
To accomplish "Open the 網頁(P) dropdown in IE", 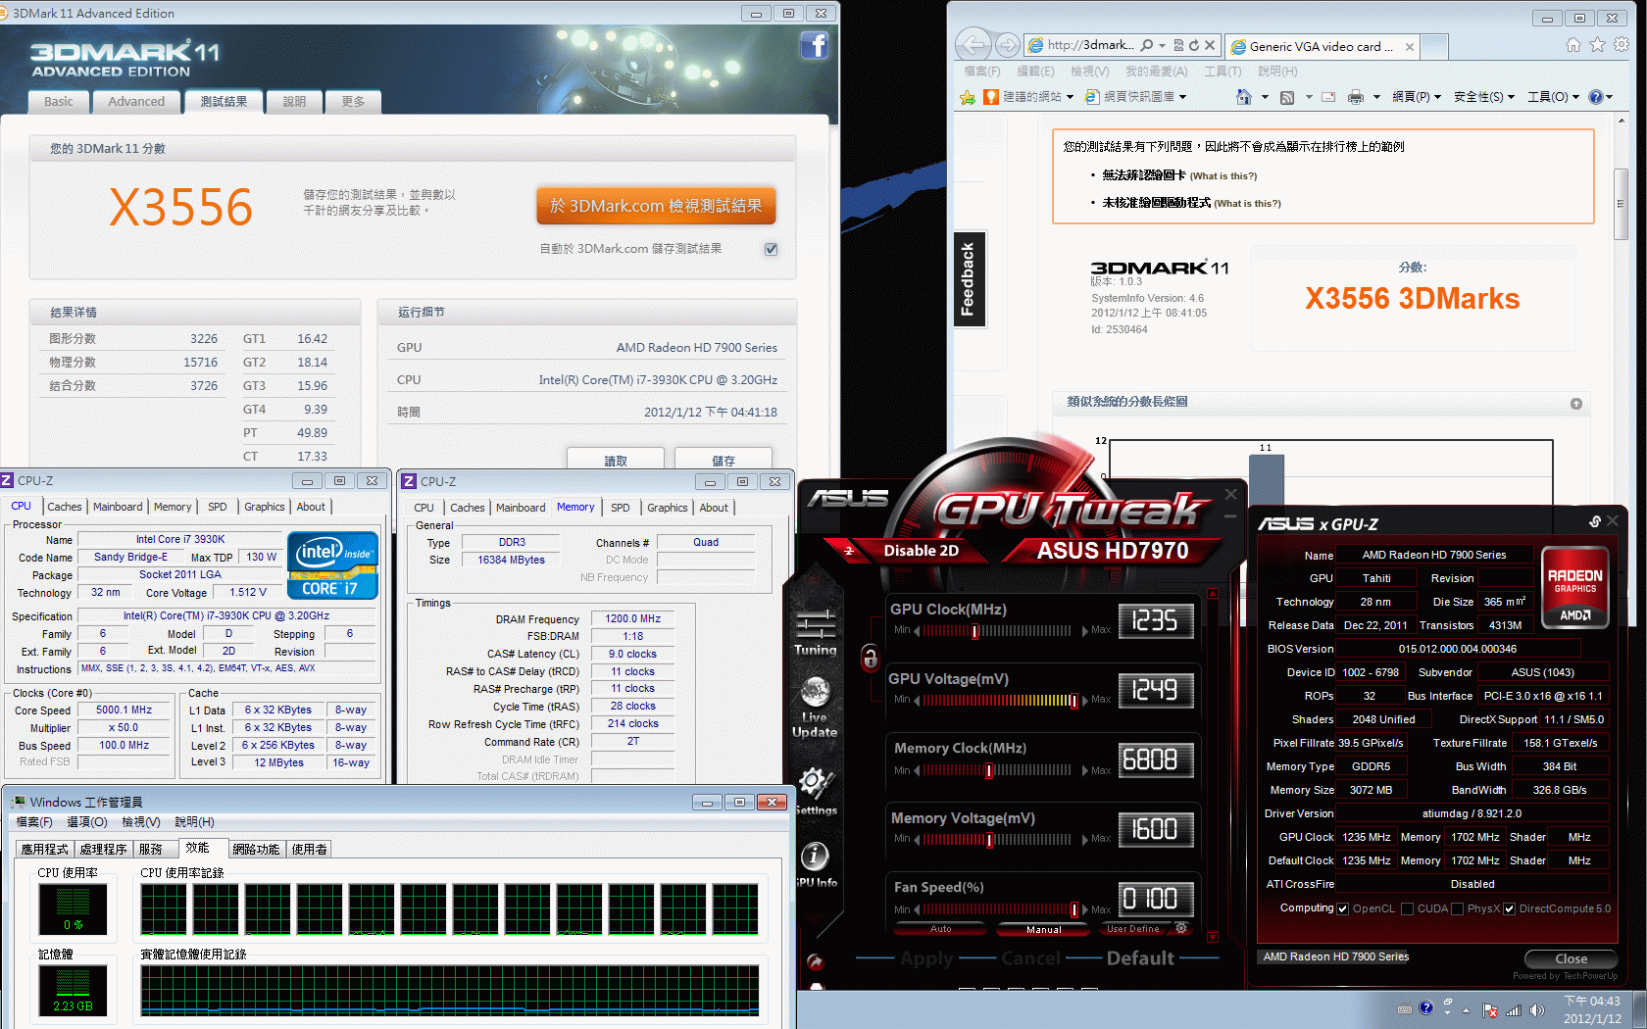I will point(1417,97).
